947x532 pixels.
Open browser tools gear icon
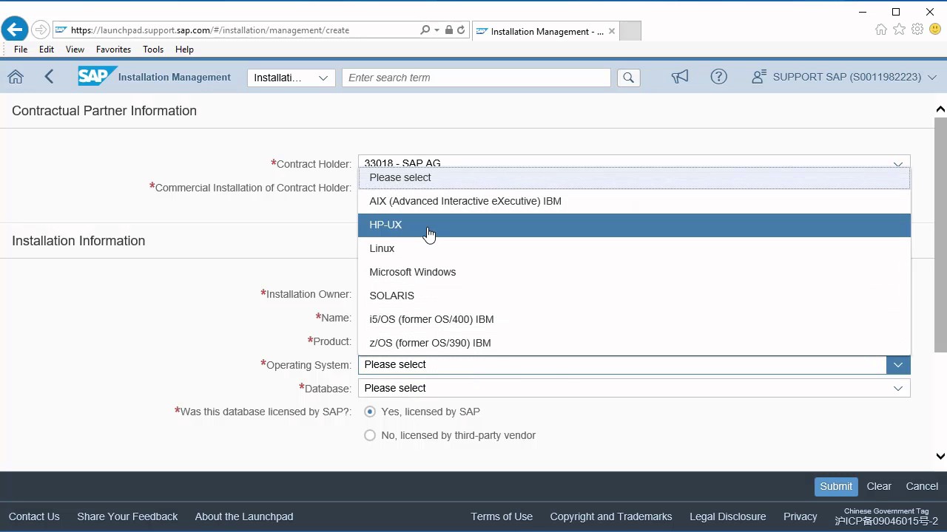(x=917, y=30)
